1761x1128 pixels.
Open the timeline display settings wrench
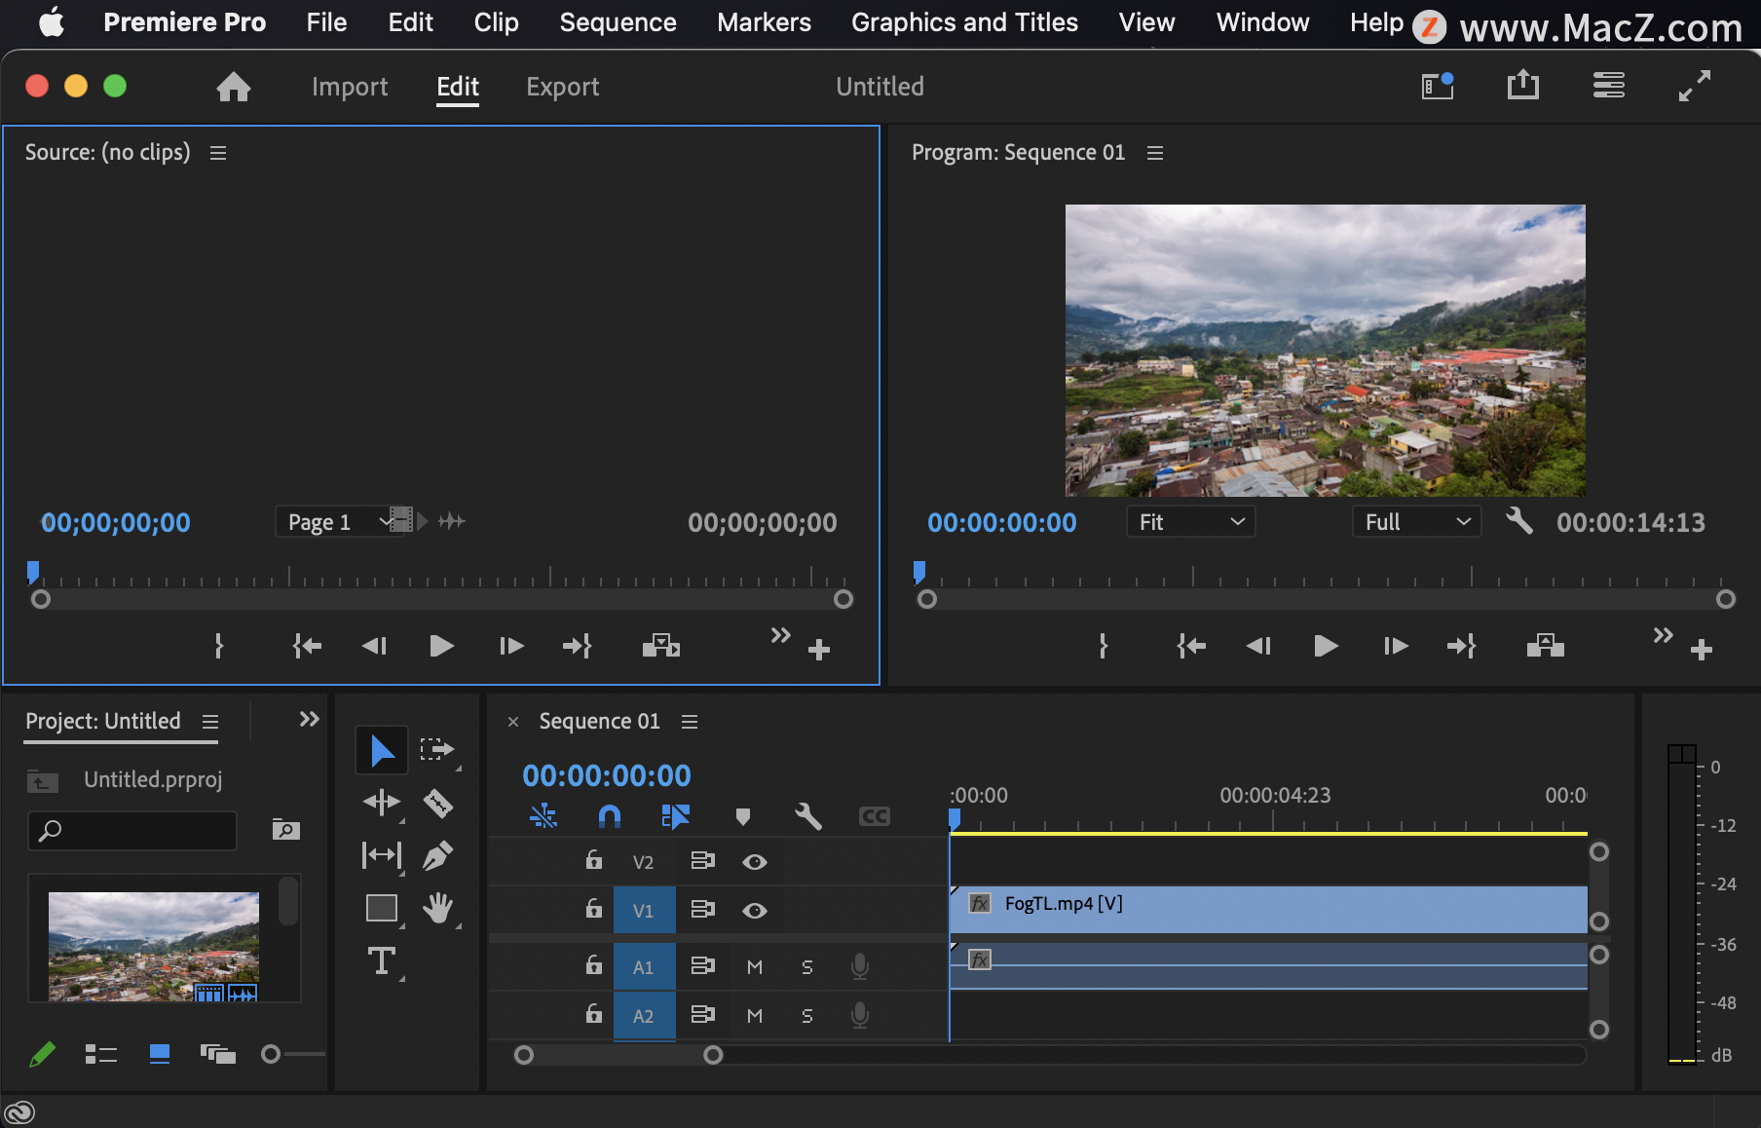(809, 816)
